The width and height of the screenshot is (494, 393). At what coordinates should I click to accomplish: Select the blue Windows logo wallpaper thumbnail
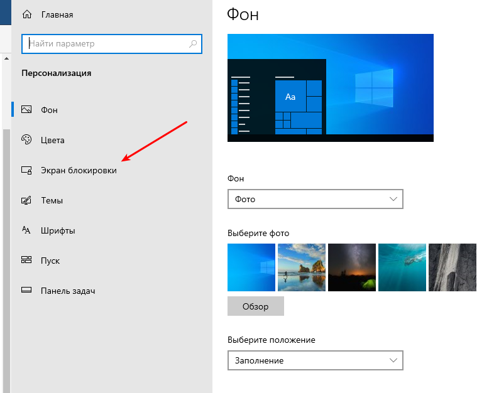(x=251, y=267)
